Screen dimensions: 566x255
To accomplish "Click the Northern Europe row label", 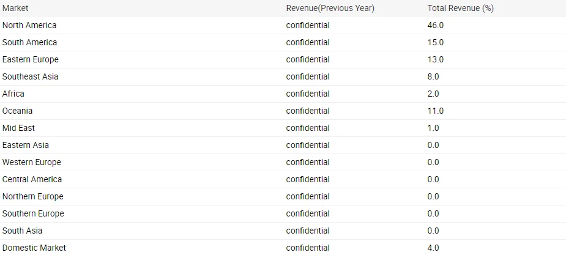I will click(33, 196).
